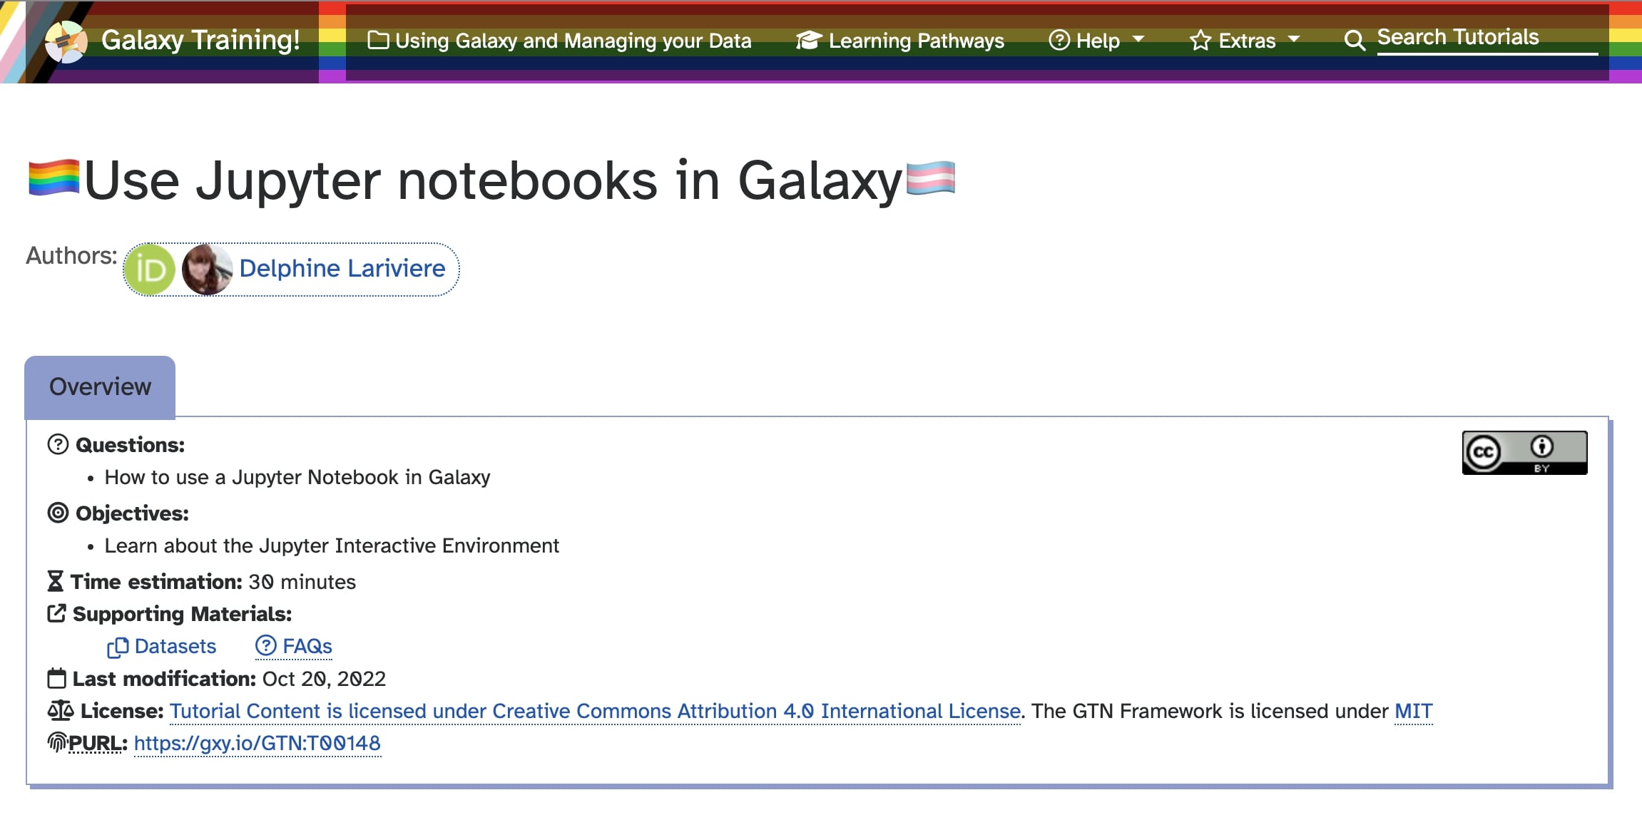The height and width of the screenshot is (820, 1642).
Task: Click the FAQs question mark icon
Action: (x=265, y=645)
